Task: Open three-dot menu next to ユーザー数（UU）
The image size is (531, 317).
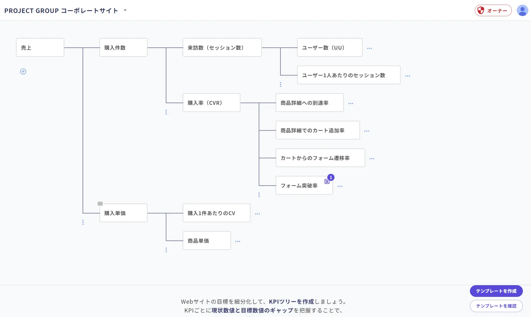Action: click(x=369, y=48)
